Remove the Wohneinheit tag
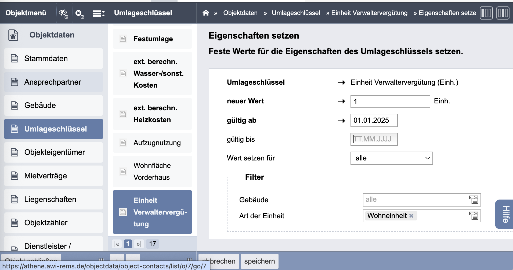 [411, 216]
